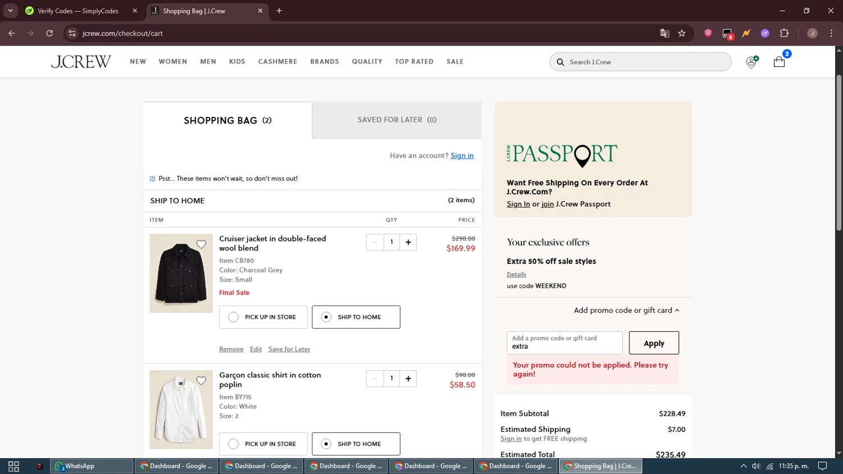The height and width of the screenshot is (474, 843).
Task: Open Cruiser jacket product thumbnail
Action: click(181, 274)
